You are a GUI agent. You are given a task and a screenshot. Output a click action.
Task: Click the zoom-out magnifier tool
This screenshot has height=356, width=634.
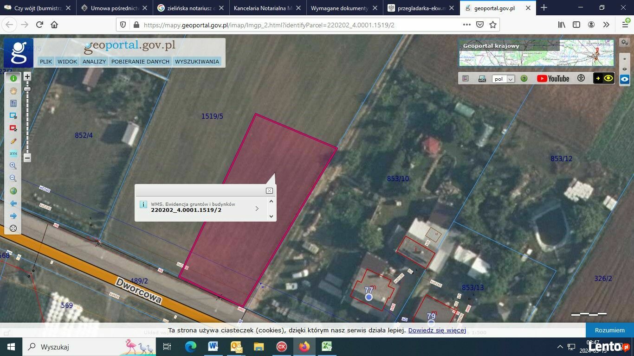click(x=13, y=178)
